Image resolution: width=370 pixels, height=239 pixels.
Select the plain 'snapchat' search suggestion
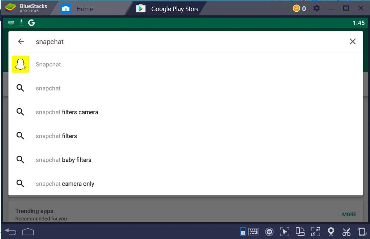pos(186,88)
